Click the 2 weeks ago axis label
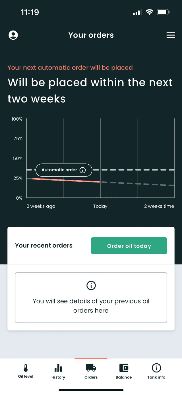 click(41, 206)
